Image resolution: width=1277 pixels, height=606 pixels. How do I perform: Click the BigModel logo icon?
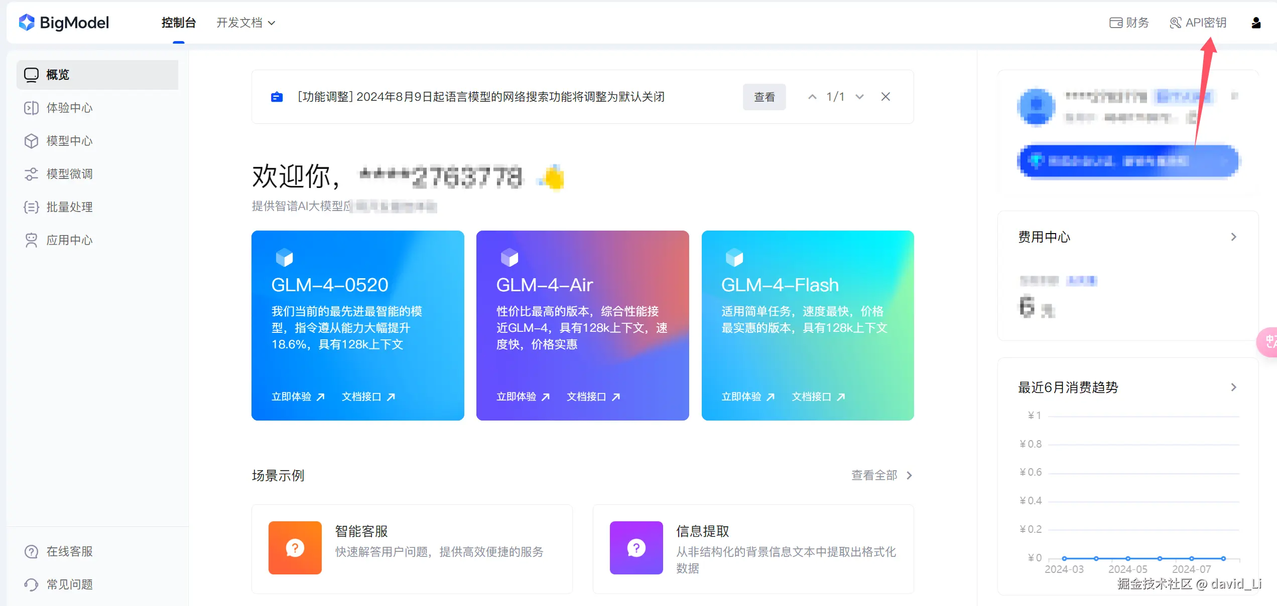tap(27, 23)
